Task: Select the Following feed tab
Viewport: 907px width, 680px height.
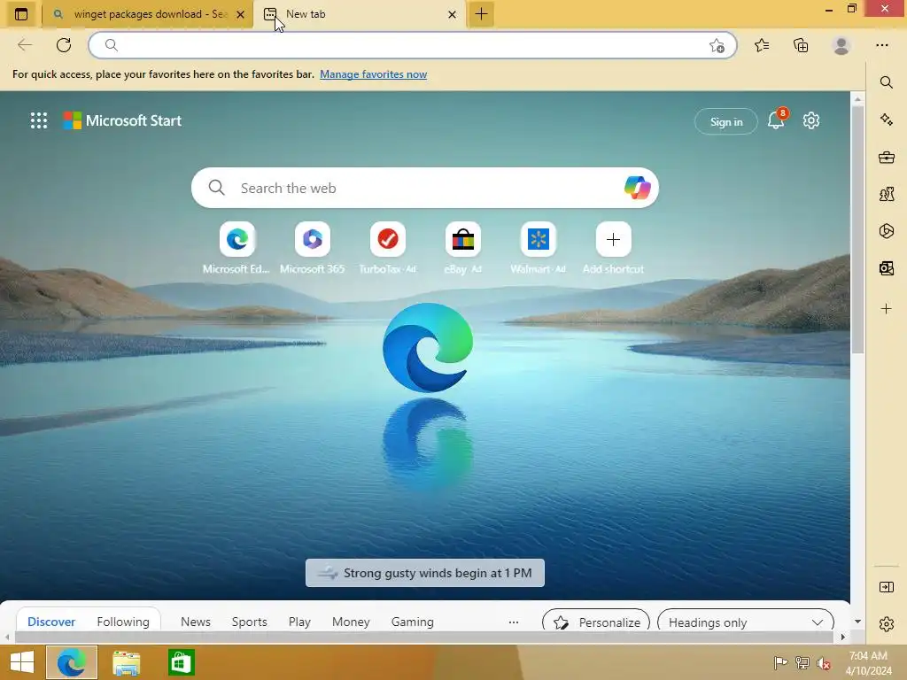Action: pos(123,622)
